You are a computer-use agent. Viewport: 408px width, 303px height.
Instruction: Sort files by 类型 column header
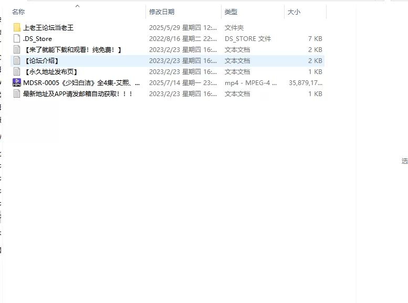(x=231, y=12)
